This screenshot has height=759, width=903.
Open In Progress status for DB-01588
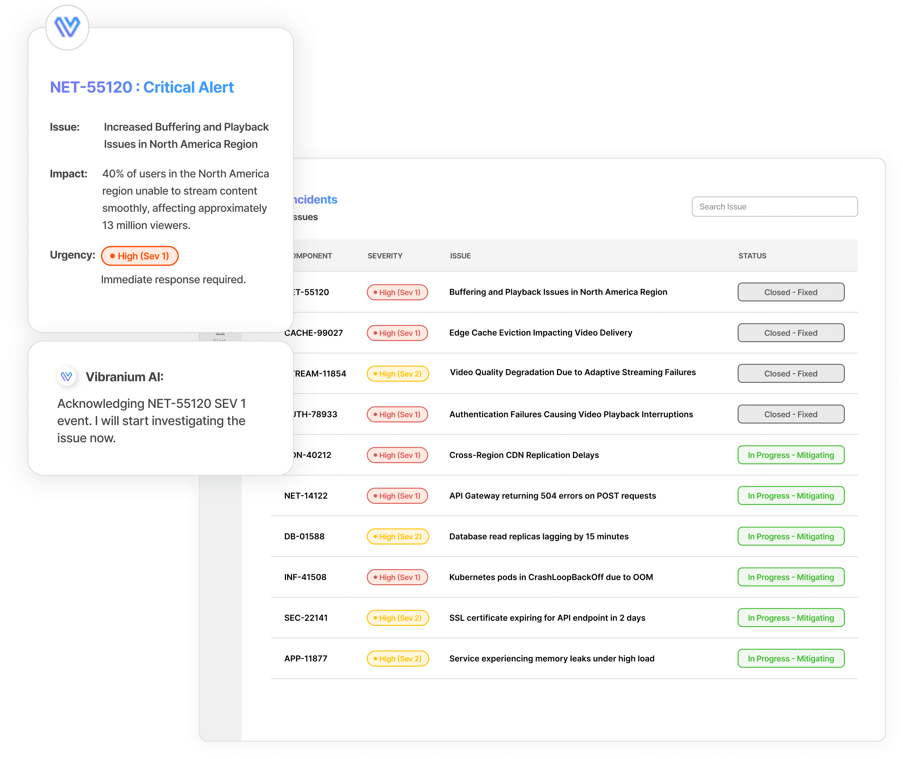click(x=791, y=536)
